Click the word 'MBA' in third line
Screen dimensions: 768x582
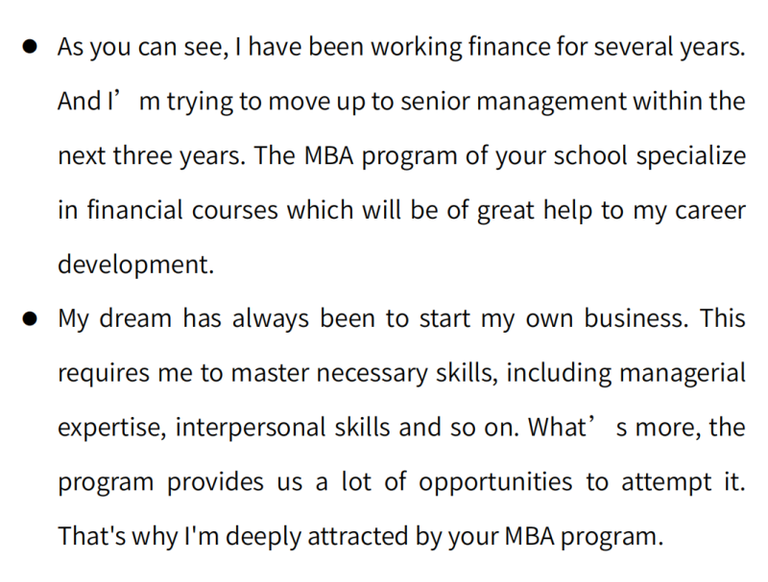coord(328,155)
